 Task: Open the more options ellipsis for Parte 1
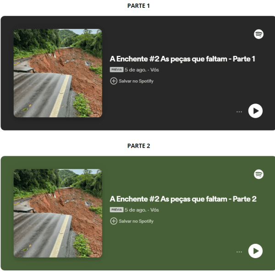pos(239,112)
